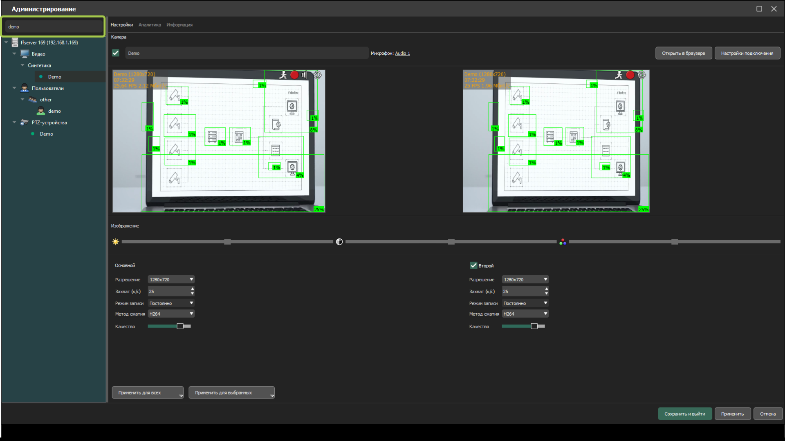Image resolution: width=785 pixels, height=441 pixels.
Task: Open main stream Режим записи dropdown
Action: (x=171, y=303)
